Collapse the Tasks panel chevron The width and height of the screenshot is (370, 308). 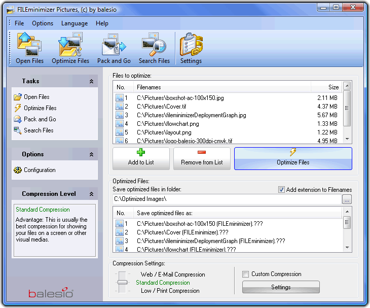coord(92,81)
